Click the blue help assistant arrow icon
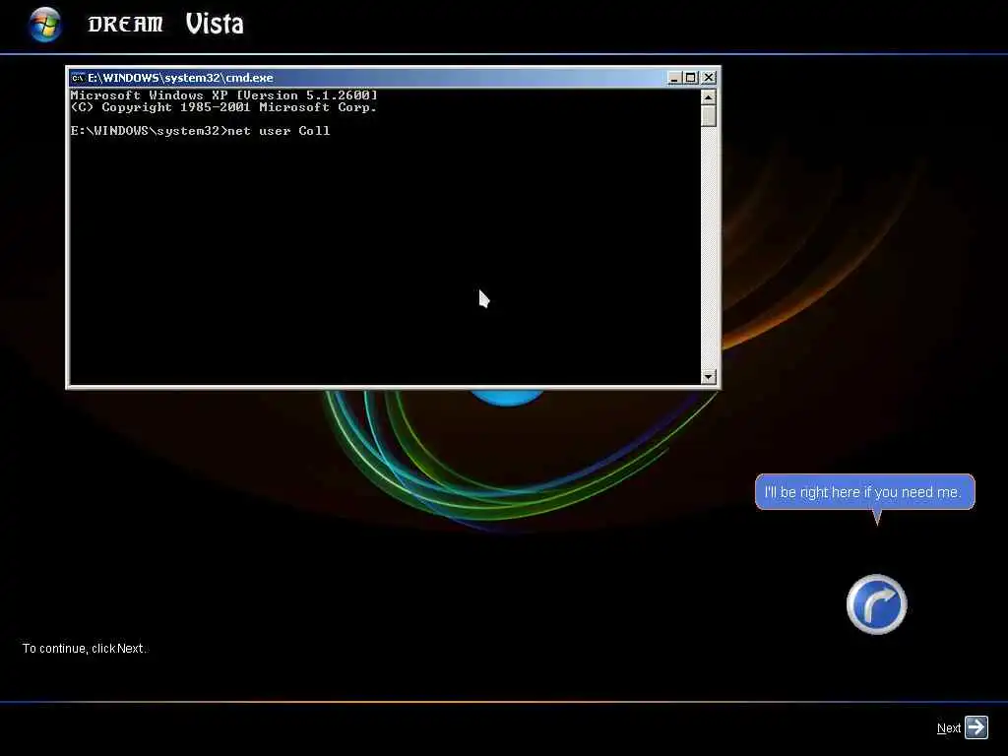 click(x=876, y=604)
